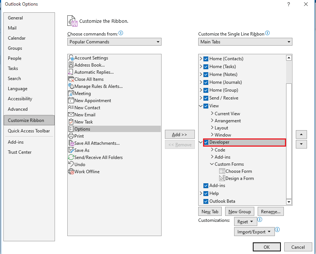Image resolution: width=316 pixels, height=254 pixels.
Task: Click the Add >> button
Action: tap(180, 135)
